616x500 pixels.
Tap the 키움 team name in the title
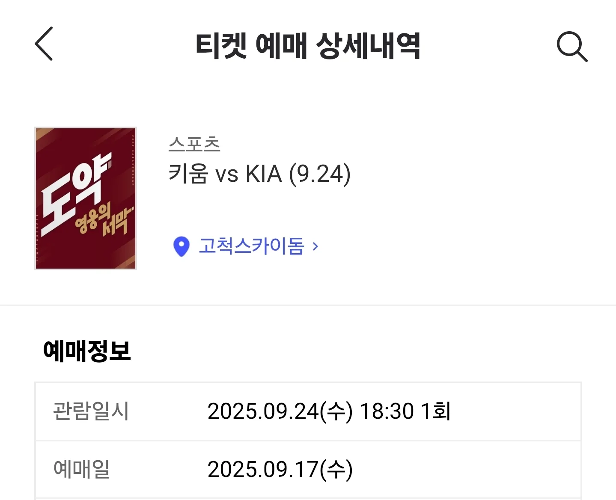(188, 174)
